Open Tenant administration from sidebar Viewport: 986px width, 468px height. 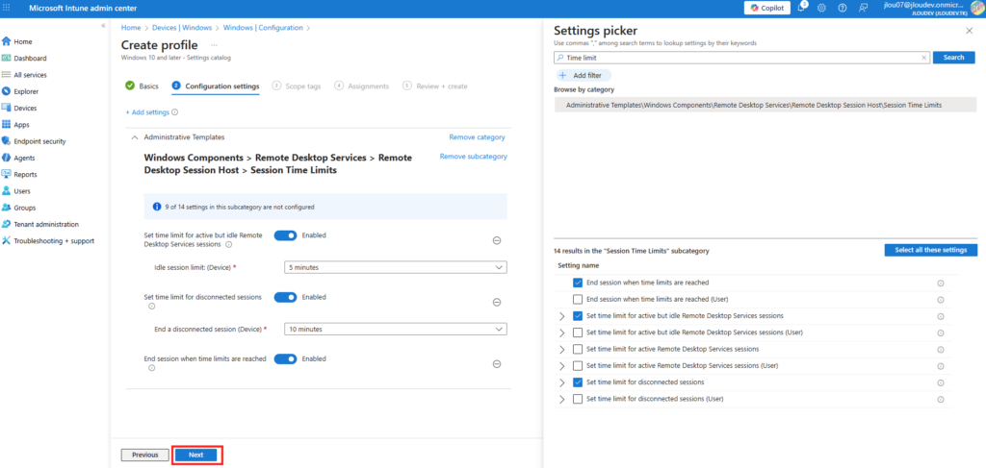click(44, 224)
